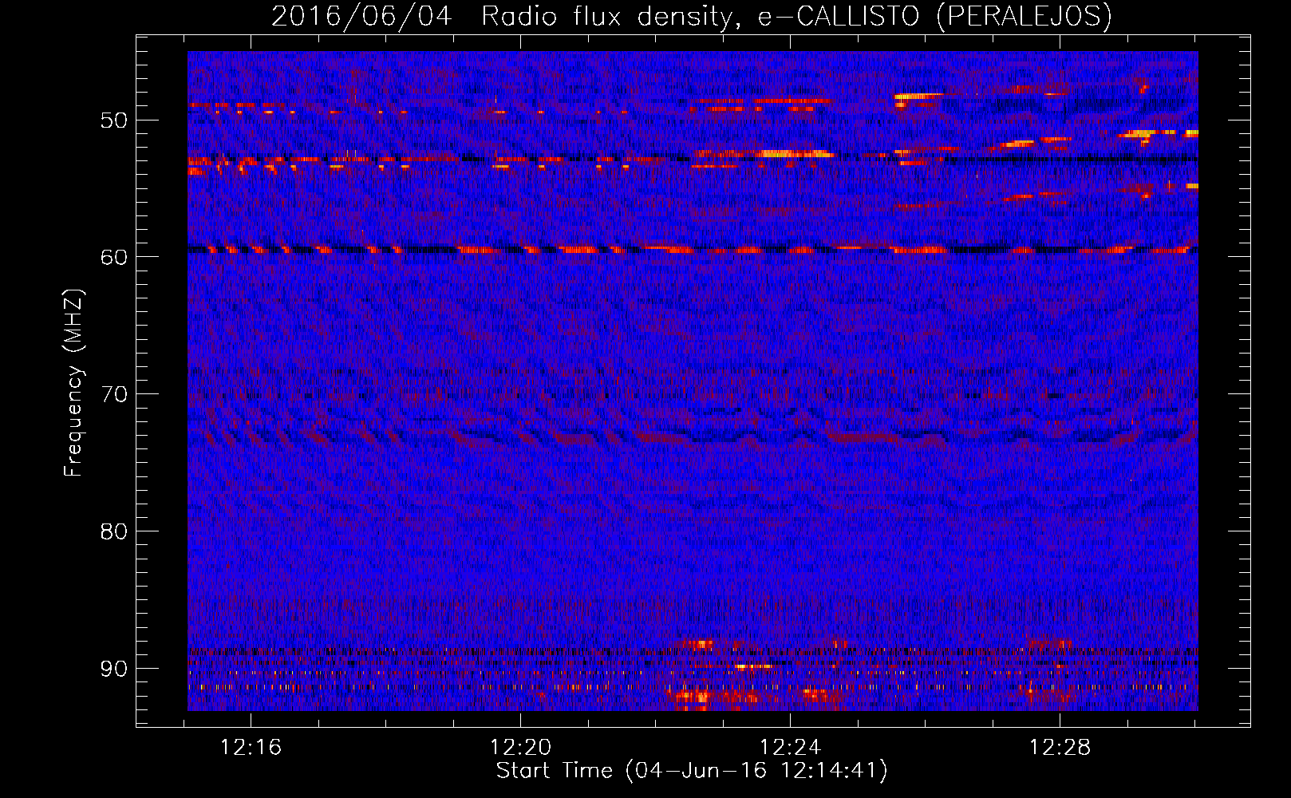Select the 12:28 time tick label
This screenshot has height=798, width=1291.
click(x=1060, y=748)
